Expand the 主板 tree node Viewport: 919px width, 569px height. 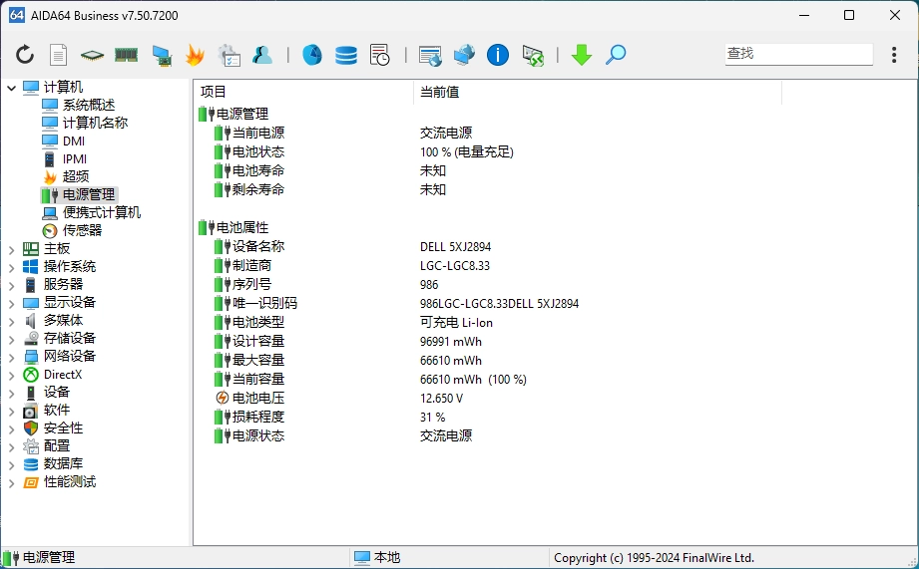pyautogui.click(x=11, y=249)
